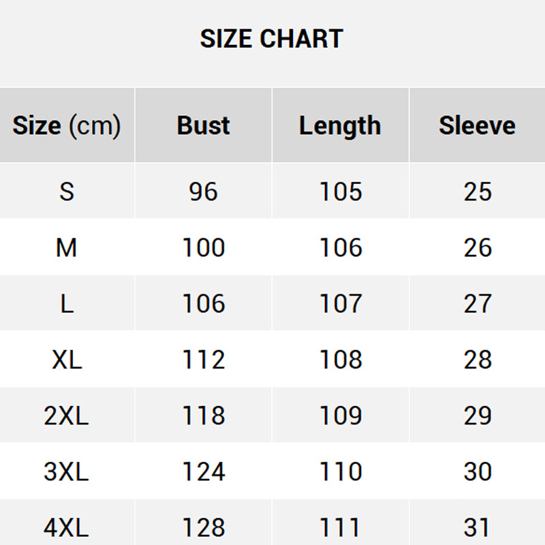545x545 pixels.
Task: Select length value 109 in 2XL row
Action: point(340,416)
